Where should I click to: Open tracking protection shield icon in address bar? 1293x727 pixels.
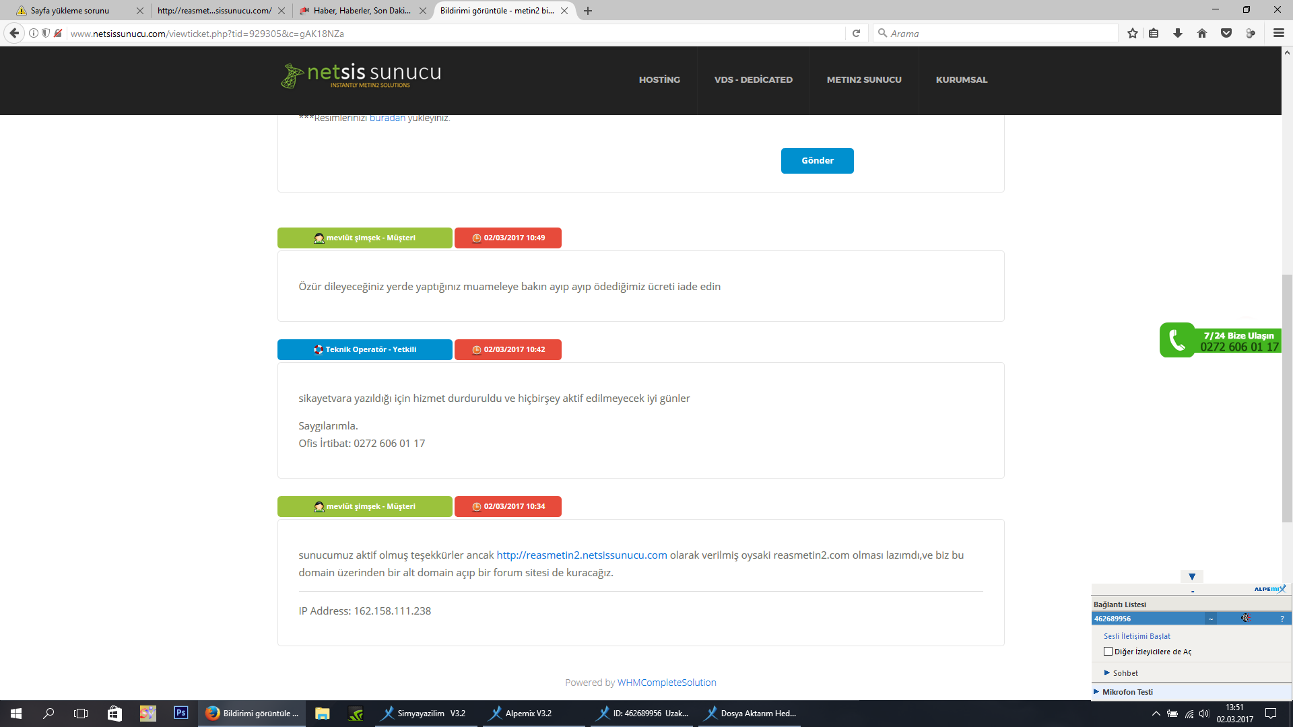(46, 33)
